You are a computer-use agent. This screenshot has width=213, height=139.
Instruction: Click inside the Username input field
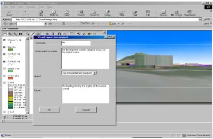click(76, 43)
